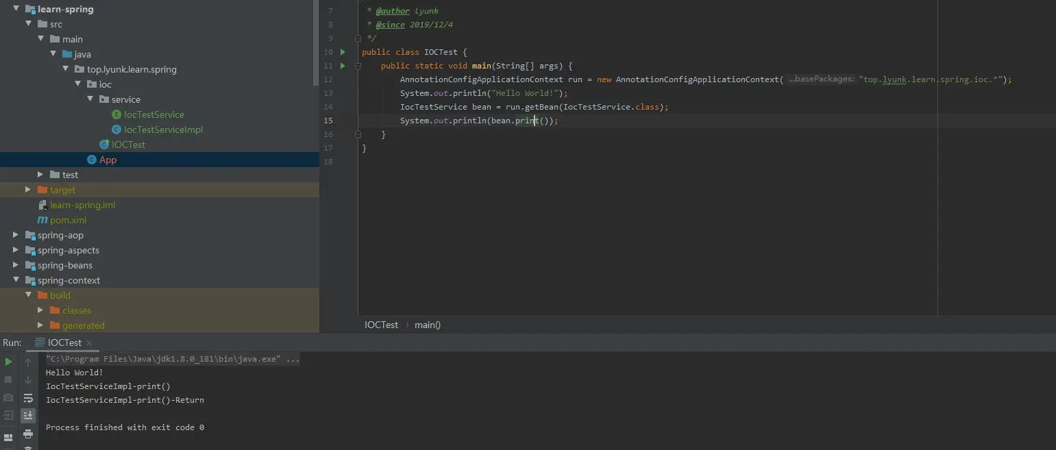Click the Up the Stack Trace arrow
The height and width of the screenshot is (450, 1056).
click(28, 362)
